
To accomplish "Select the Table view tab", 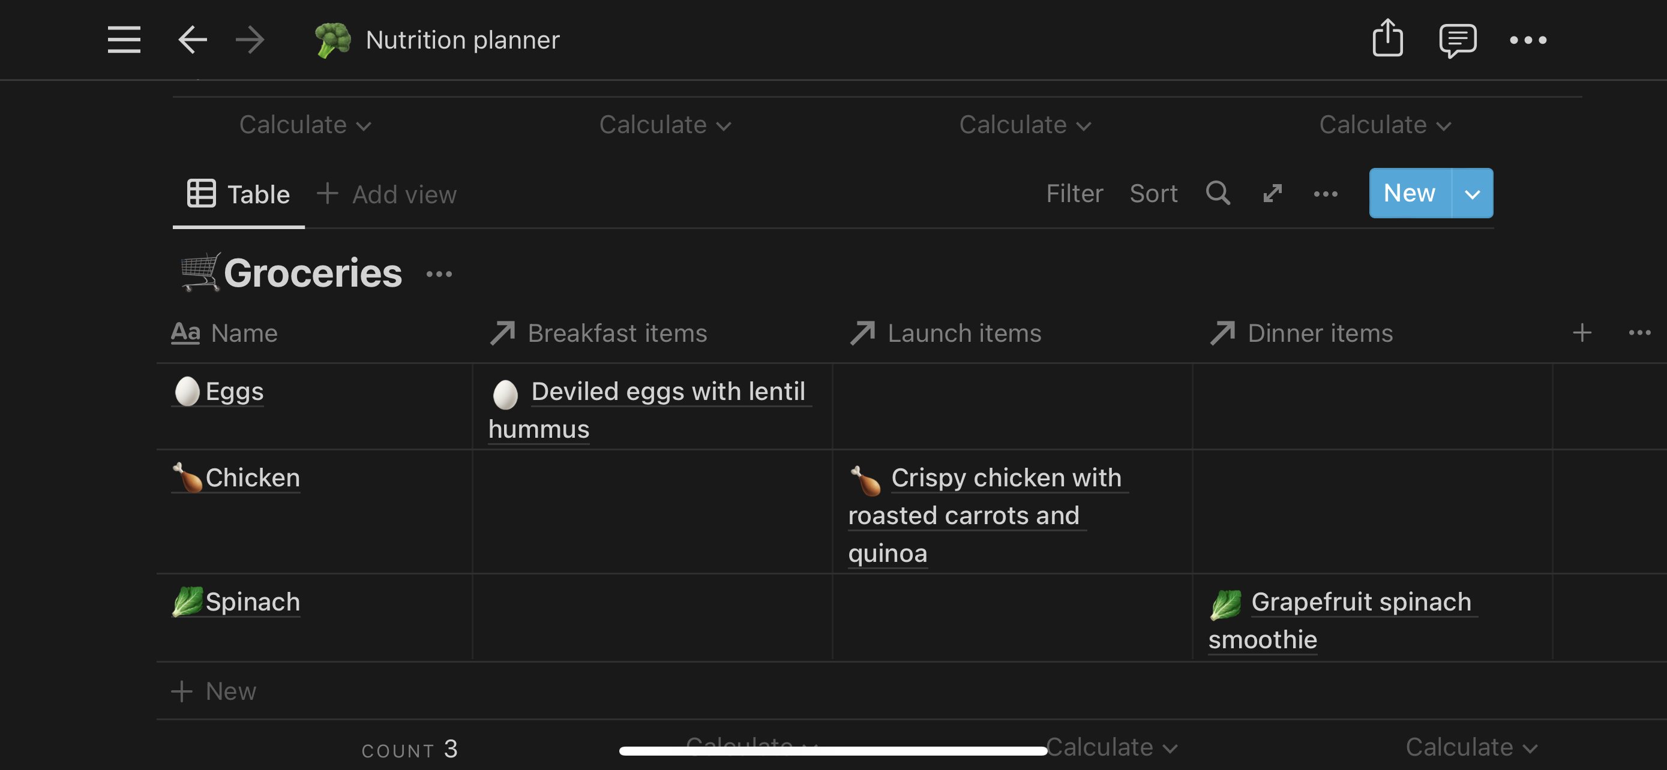I will (x=238, y=195).
